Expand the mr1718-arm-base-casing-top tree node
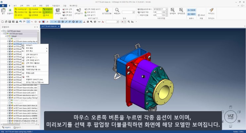Viewport: 246px width, 133px height. (x=8, y=41)
